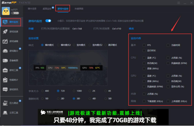
Task: Check CPU 占用率 (%) box
Action: click(168, 58)
